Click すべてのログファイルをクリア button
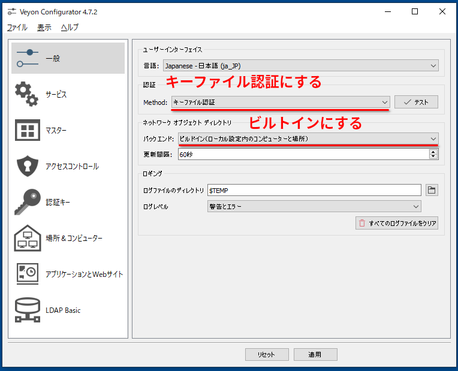 pyautogui.click(x=397, y=223)
